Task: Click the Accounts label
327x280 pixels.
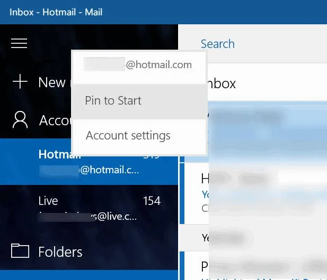Action: [x=55, y=120]
